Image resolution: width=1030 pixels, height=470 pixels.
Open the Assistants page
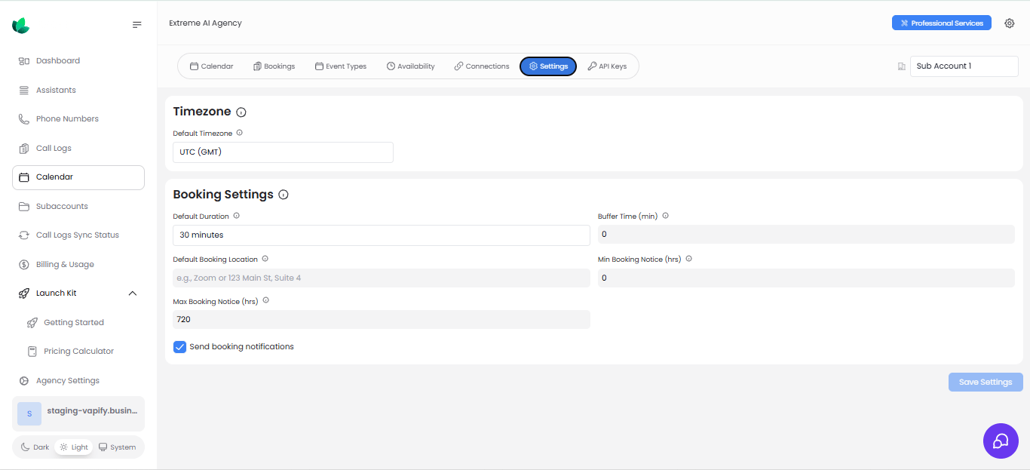(x=78, y=90)
